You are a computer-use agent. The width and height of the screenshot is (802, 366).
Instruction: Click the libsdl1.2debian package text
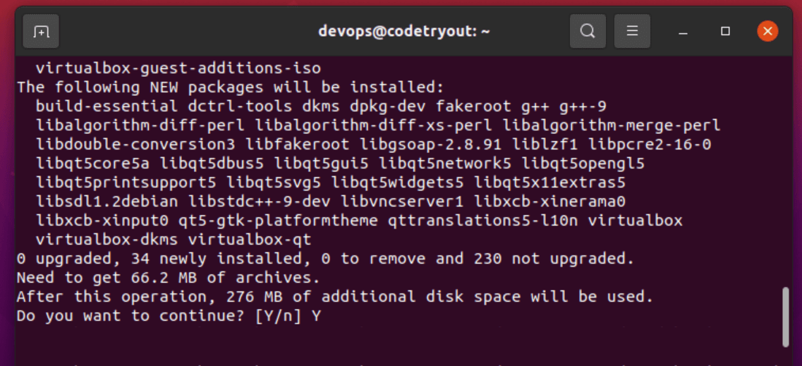(x=107, y=202)
